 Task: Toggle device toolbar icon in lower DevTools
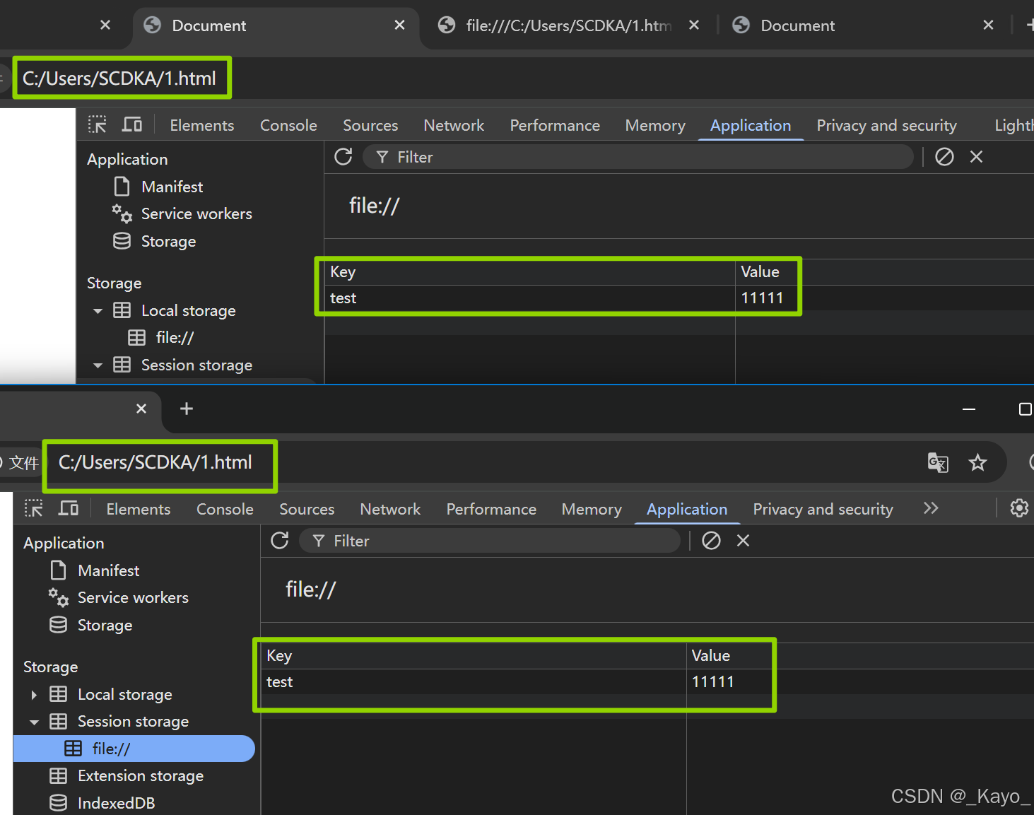coord(69,508)
